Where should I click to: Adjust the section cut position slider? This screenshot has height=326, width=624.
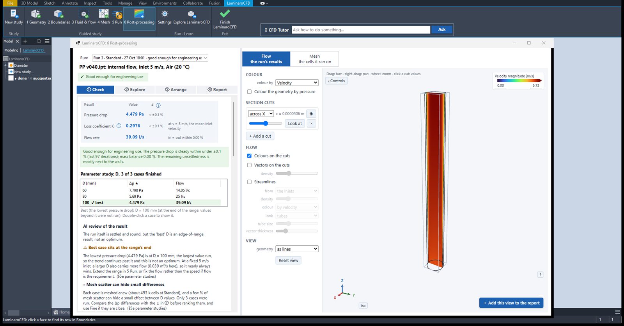(x=265, y=123)
